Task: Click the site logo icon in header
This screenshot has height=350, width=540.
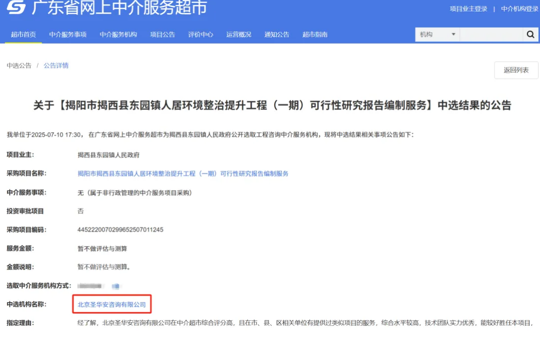Action: [16, 7]
